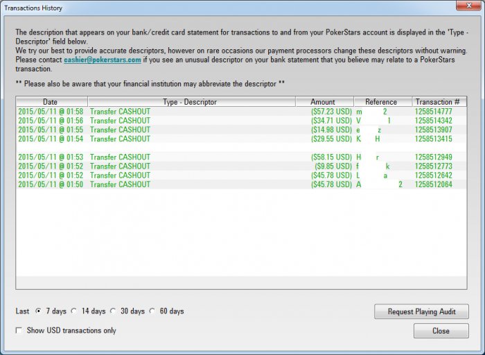Close the Transactions History window

tap(468, 6)
